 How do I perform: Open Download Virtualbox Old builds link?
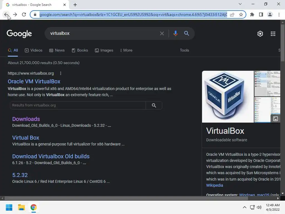click(x=51, y=156)
